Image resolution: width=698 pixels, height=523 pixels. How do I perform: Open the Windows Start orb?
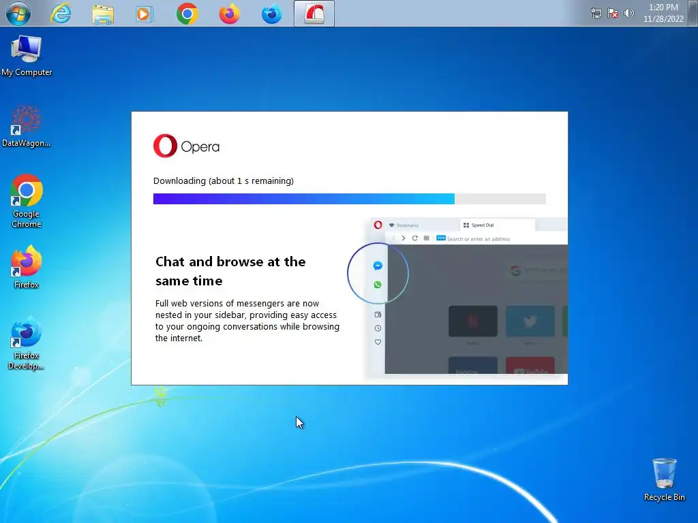point(18,14)
